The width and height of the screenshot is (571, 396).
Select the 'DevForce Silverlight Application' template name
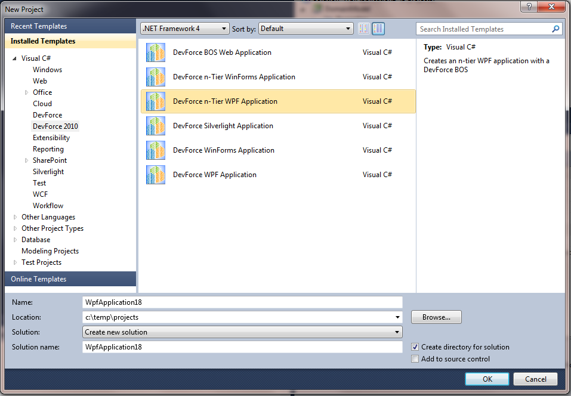click(x=223, y=126)
